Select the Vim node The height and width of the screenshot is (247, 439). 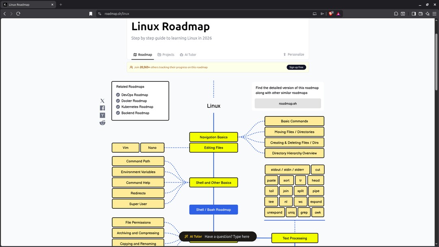point(126,148)
